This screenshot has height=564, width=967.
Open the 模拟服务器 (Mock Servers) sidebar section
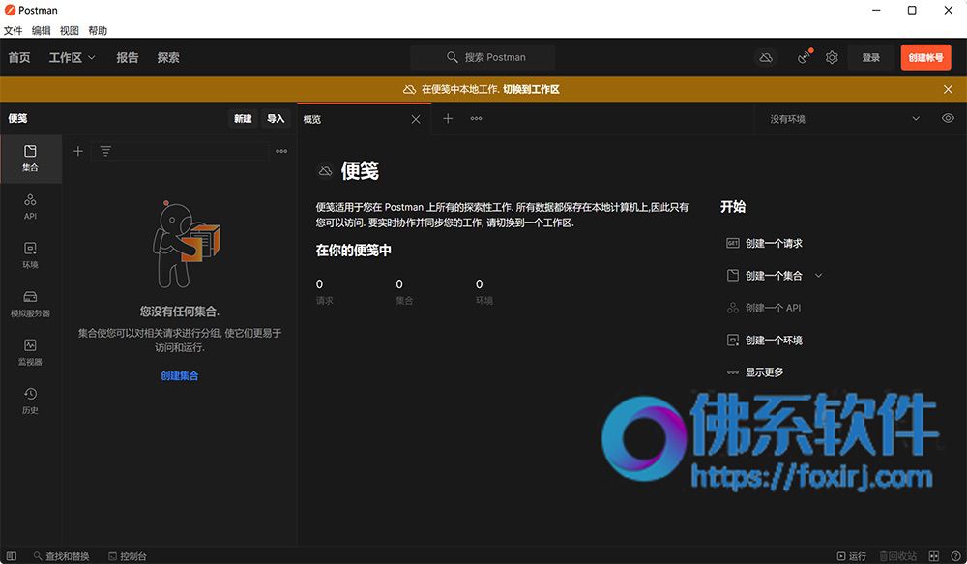point(30,304)
